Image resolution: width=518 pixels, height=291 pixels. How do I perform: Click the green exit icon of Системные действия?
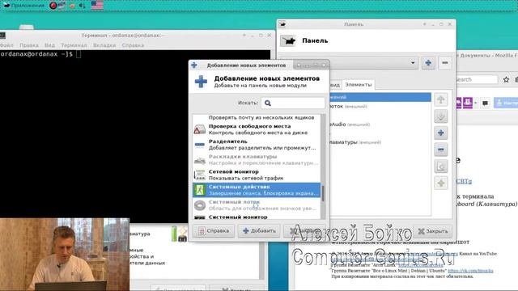click(x=200, y=190)
